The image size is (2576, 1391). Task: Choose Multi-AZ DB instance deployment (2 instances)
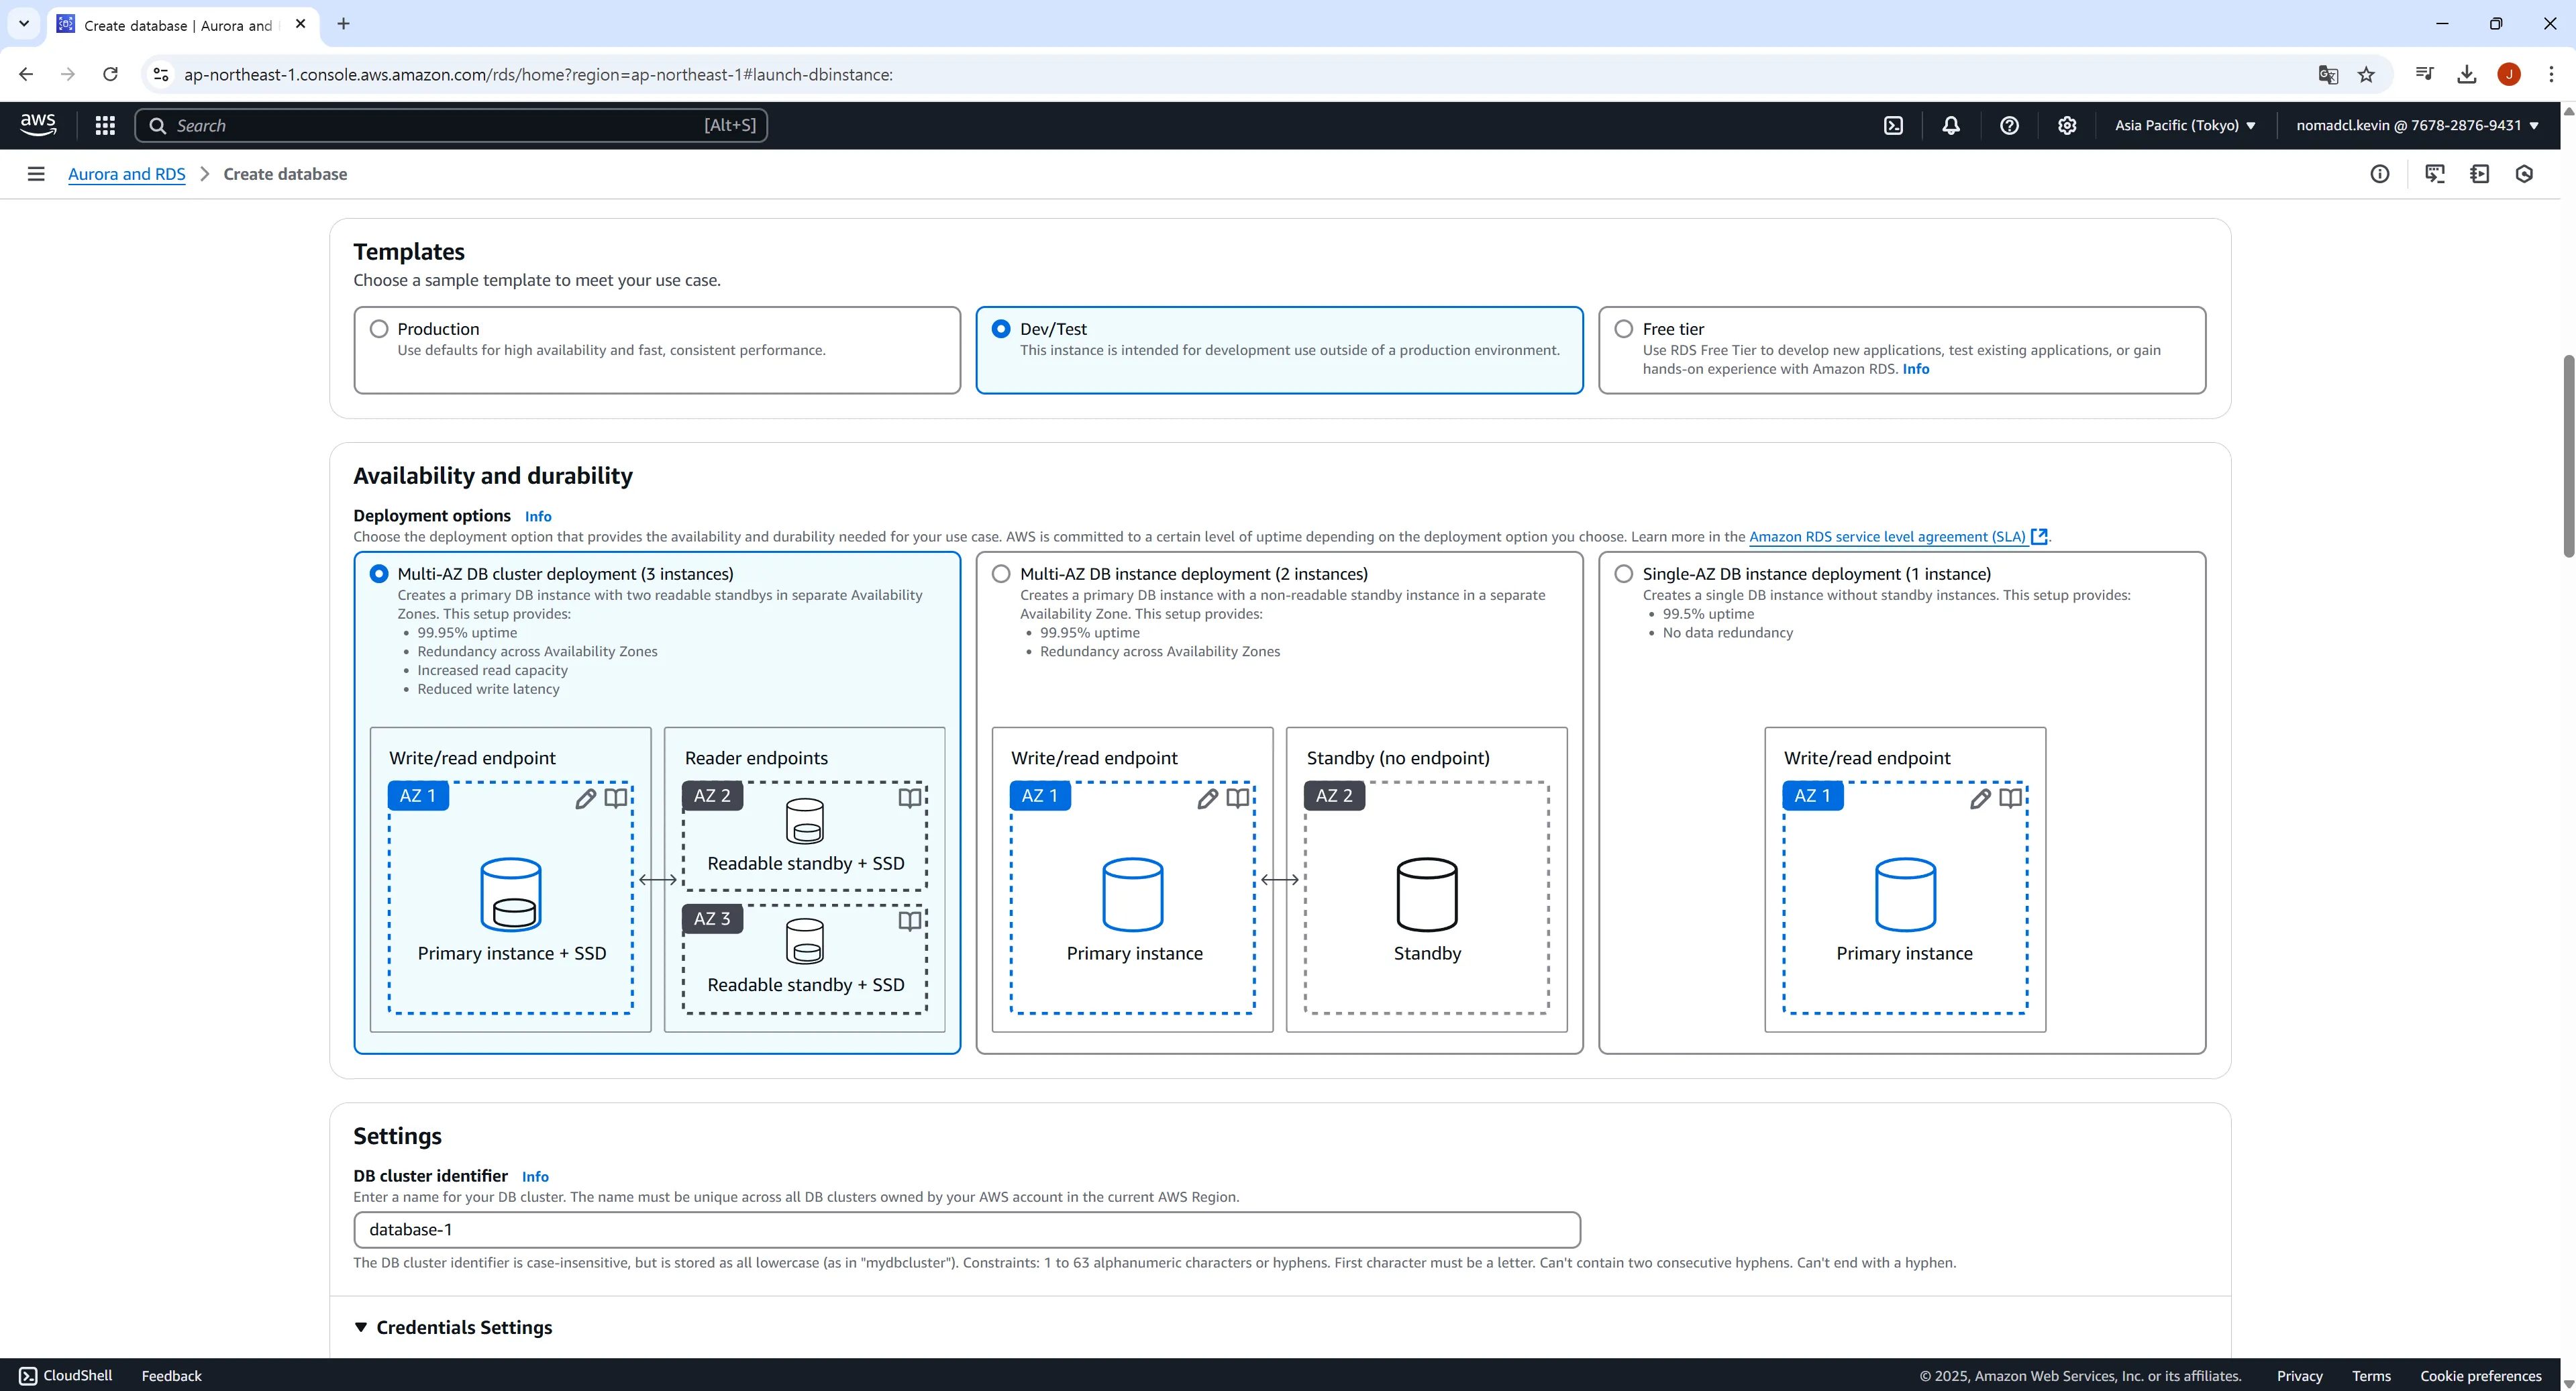pos(1001,574)
